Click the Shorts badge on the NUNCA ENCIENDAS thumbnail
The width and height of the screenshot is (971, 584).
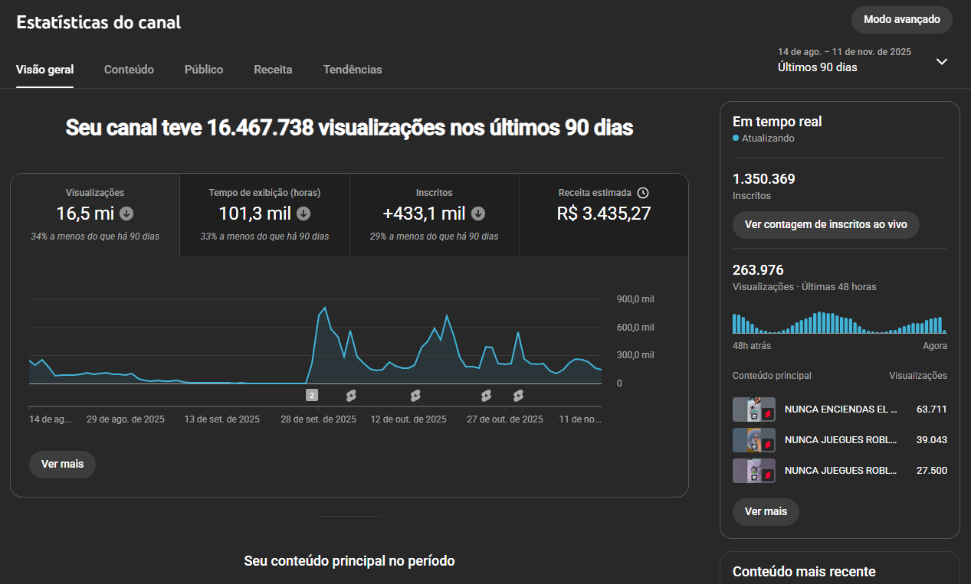[x=767, y=414]
